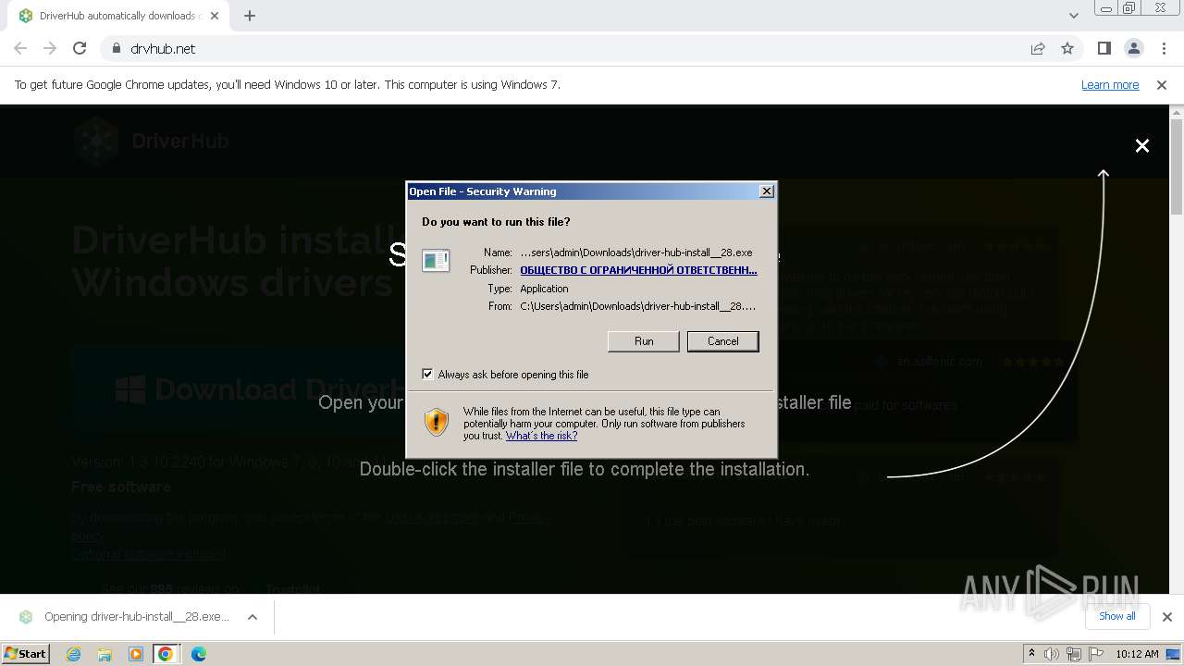Click the Chrome taskbar icon
Screen dimensions: 1184x666
click(166, 654)
